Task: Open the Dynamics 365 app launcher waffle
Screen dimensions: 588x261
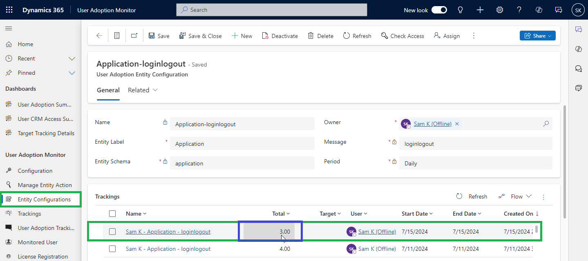Action: (x=9, y=10)
